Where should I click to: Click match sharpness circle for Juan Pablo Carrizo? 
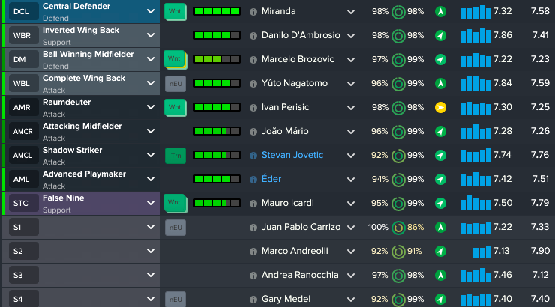tap(397, 228)
